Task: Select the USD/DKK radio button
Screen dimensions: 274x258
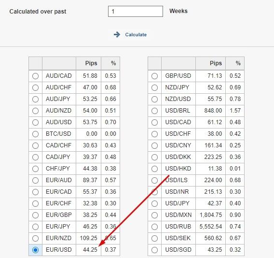Action: (154, 157)
